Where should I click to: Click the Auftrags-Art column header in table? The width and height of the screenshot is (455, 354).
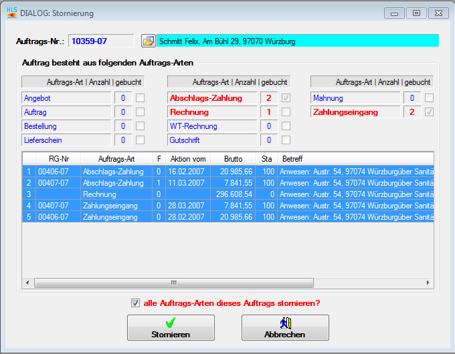(x=116, y=159)
